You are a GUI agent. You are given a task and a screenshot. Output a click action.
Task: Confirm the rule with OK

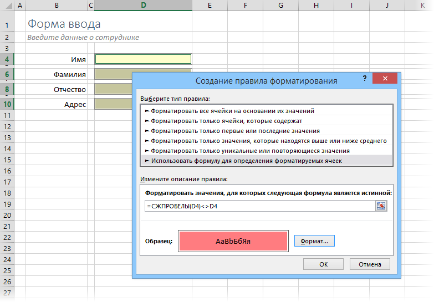click(x=323, y=264)
